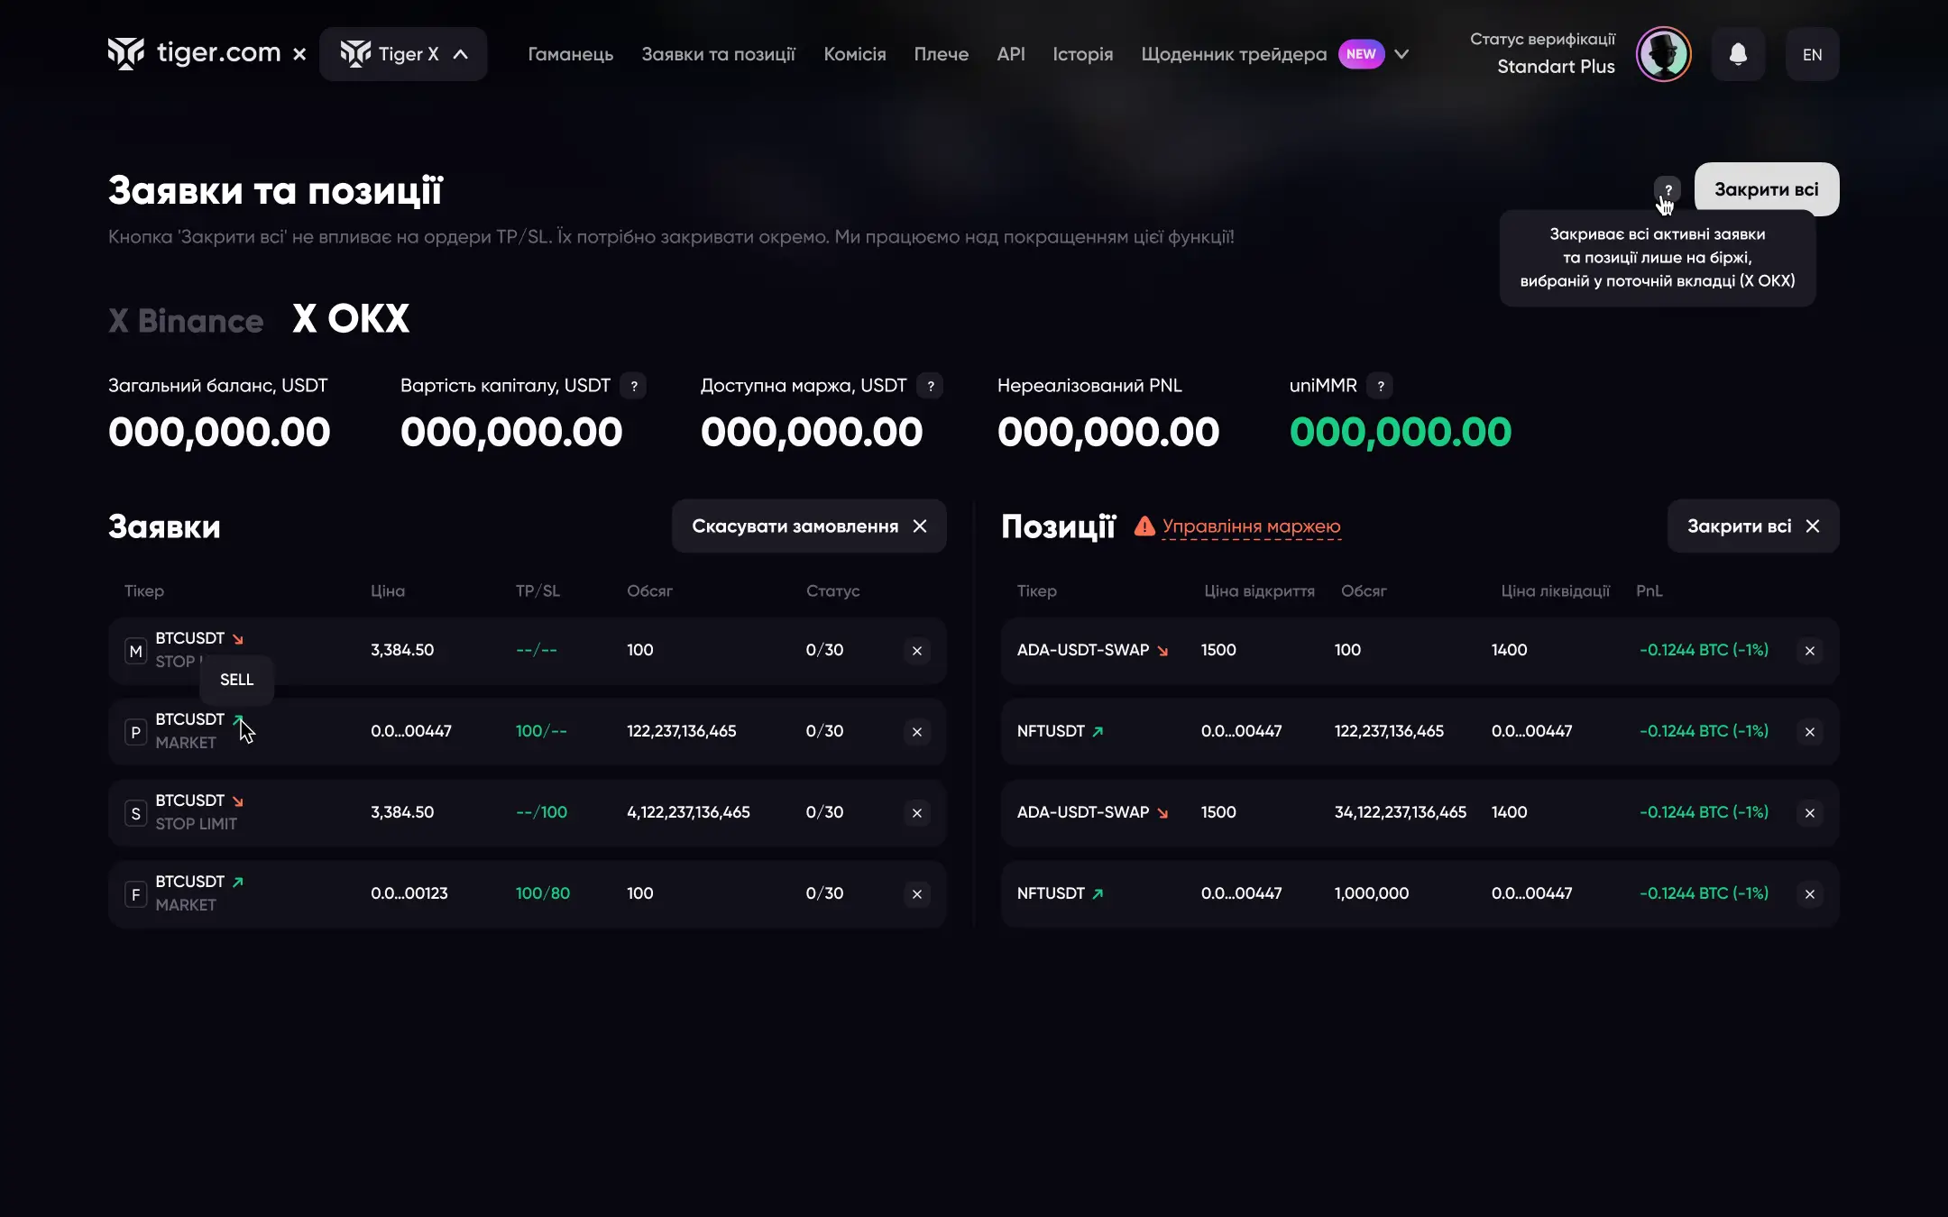Click Скасувати замовлення button

[x=808, y=526]
